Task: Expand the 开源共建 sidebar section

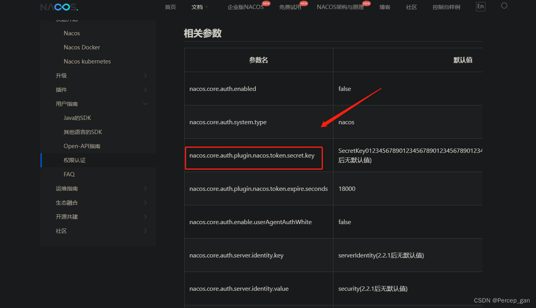Action: pyautogui.click(x=102, y=217)
